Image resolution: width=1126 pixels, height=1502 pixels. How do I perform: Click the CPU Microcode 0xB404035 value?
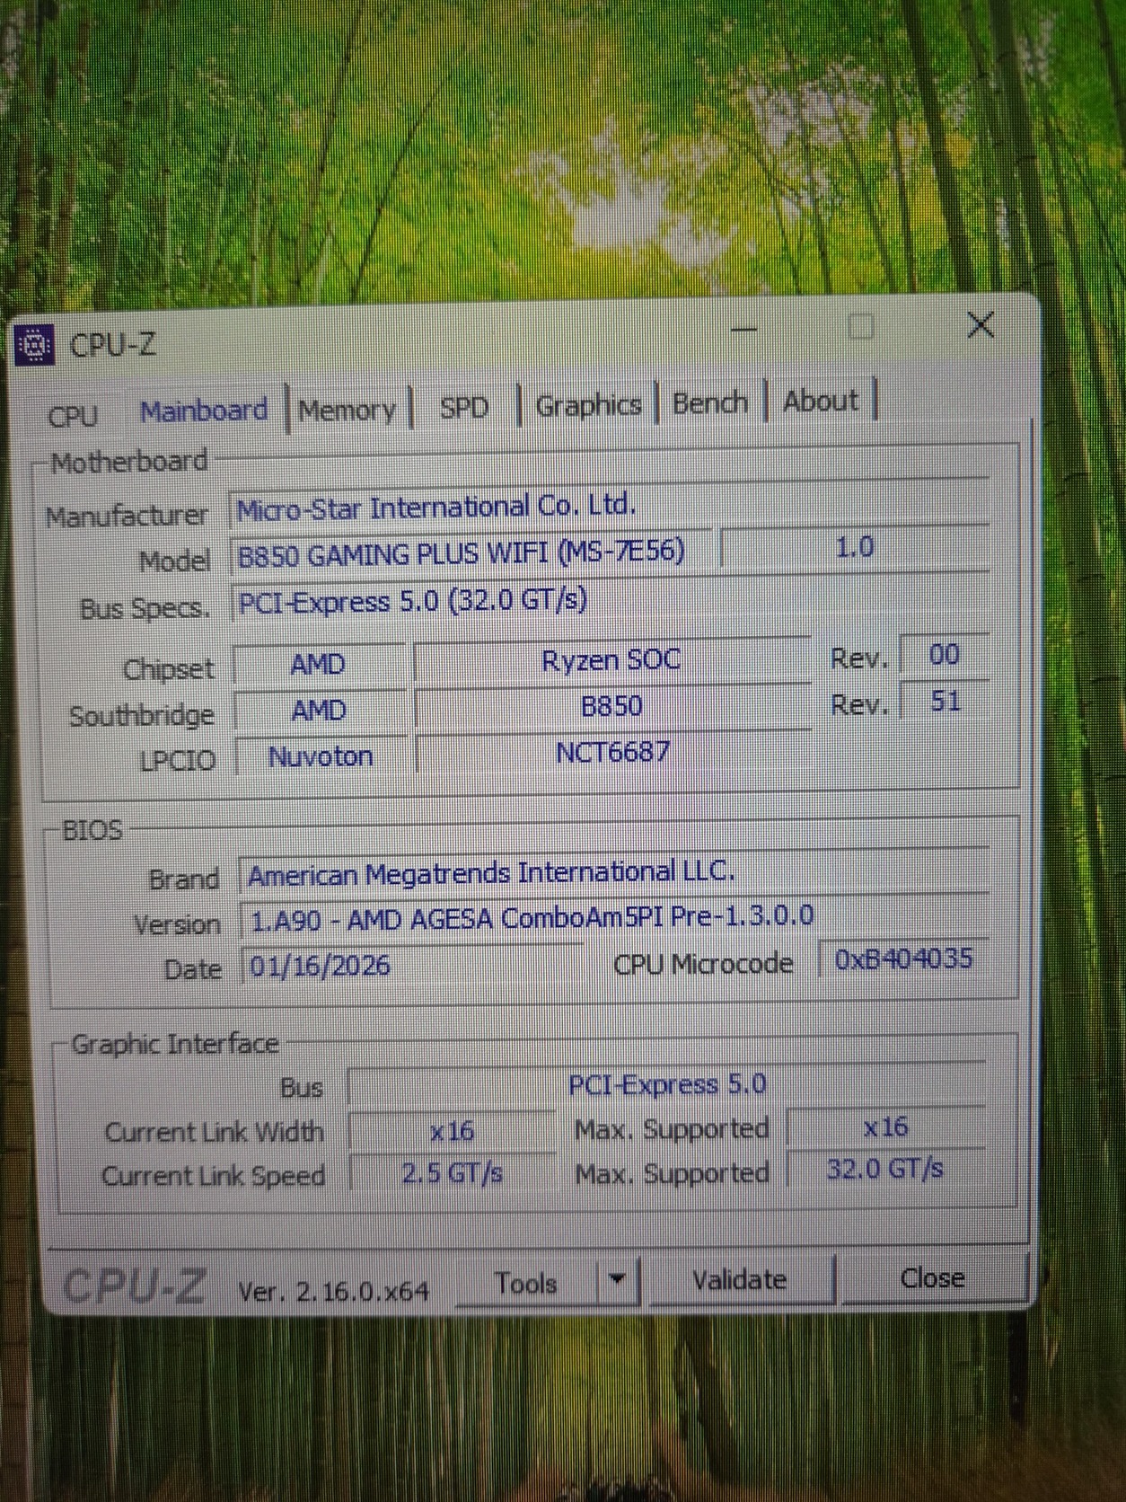903,959
